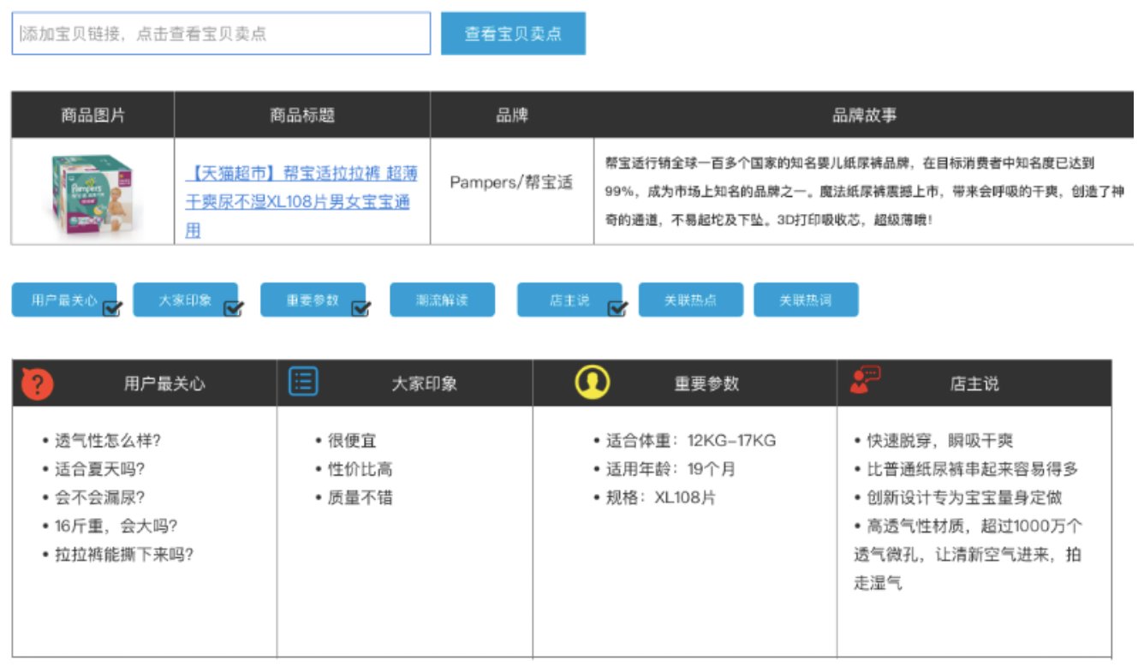Click the line 比普通纸尿裤串起来容易得多
The image size is (1144, 666).
click(x=973, y=469)
